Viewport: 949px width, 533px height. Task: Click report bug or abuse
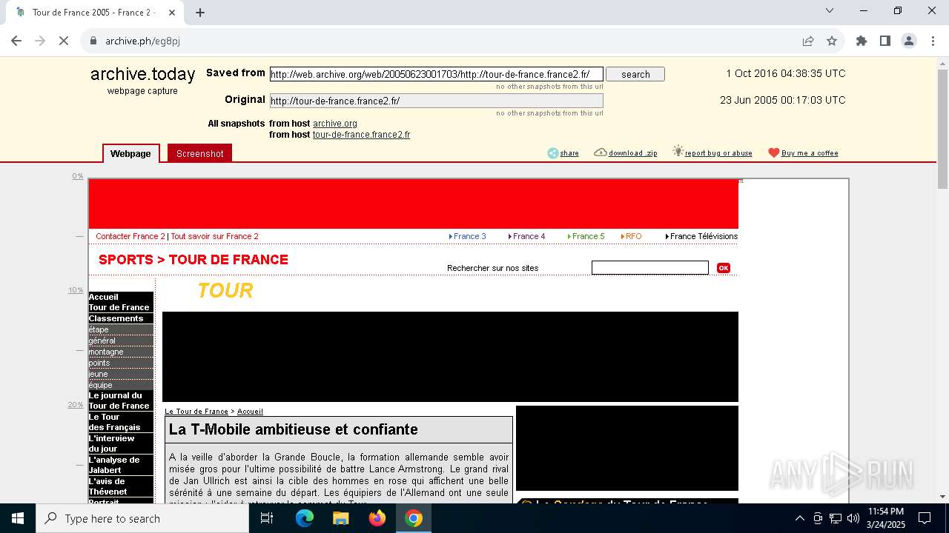coord(712,152)
